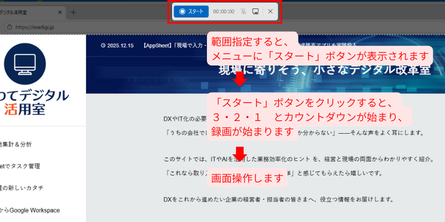The width and height of the screenshot is (445, 222).
Task: Open a new browser tab with plus icon
Action: click(x=73, y=12)
